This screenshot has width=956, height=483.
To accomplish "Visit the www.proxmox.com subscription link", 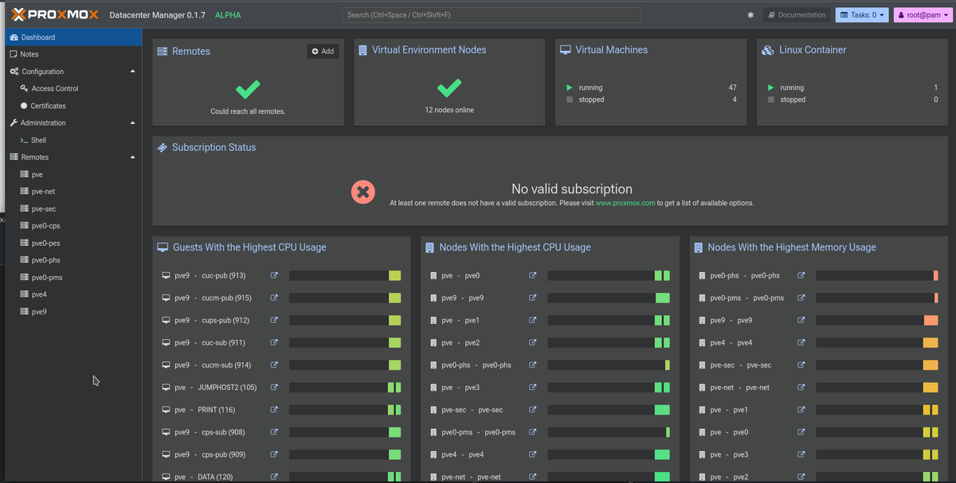I will pyautogui.click(x=625, y=202).
